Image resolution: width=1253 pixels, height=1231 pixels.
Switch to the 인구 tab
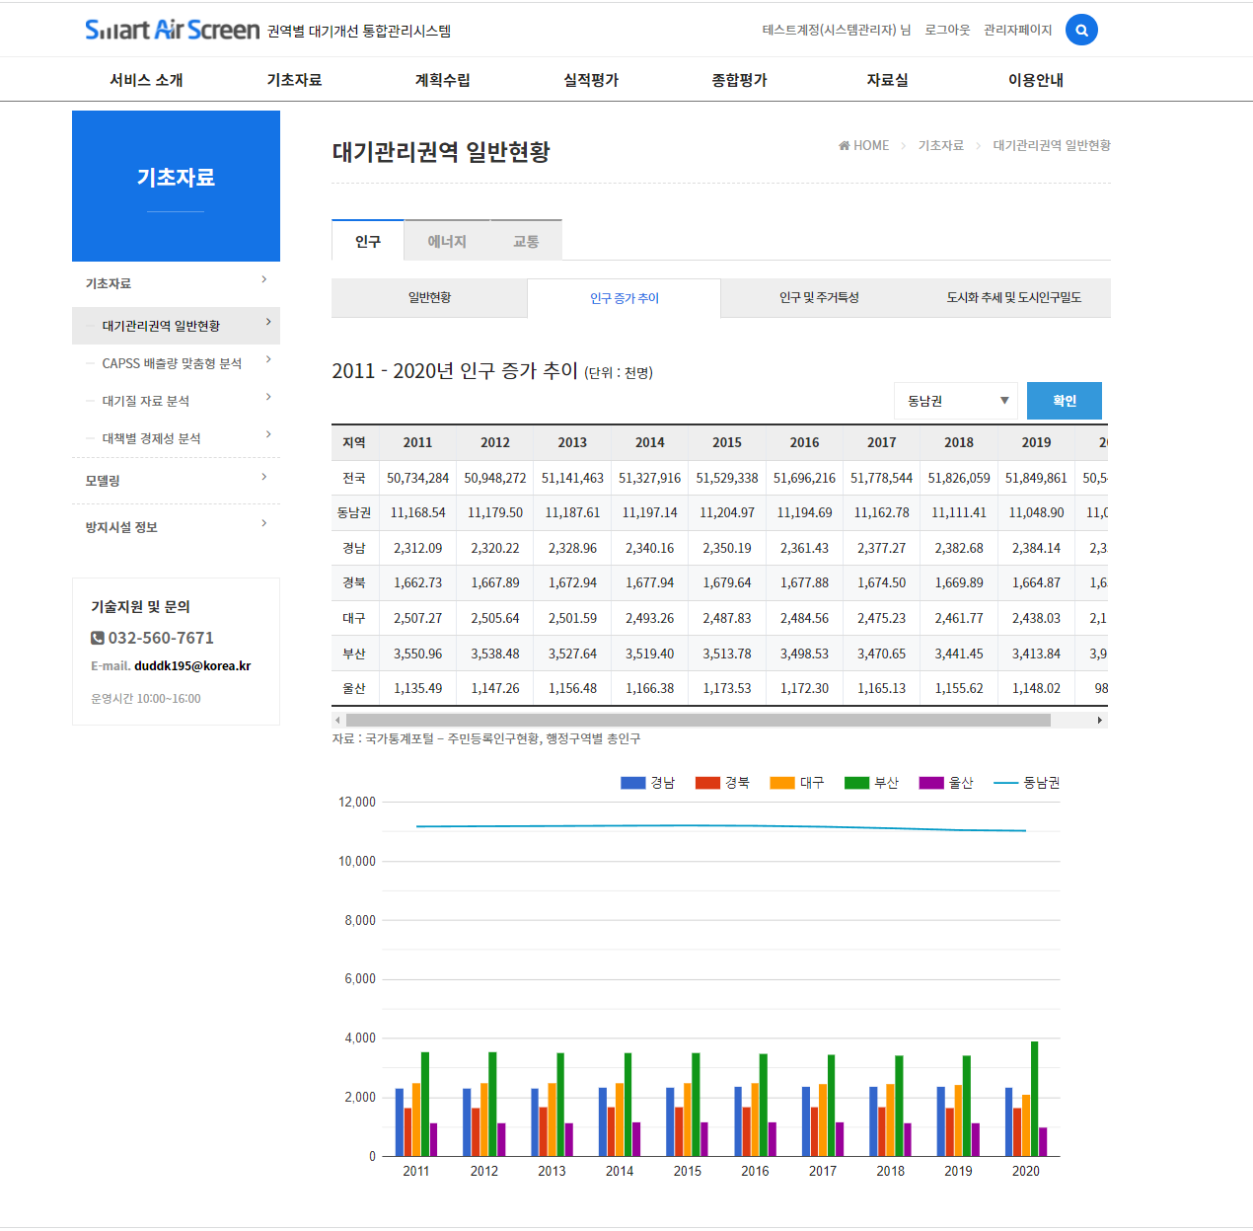(x=368, y=241)
